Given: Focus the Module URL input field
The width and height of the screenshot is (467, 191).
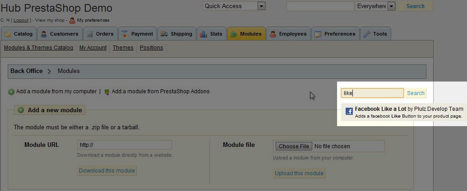Looking at the screenshot, I should tap(124, 145).
